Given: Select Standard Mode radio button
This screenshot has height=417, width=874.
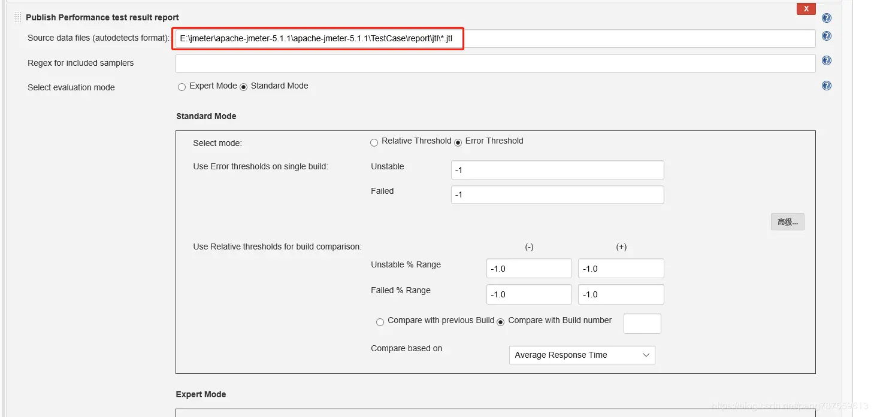Looking at the screenshot, I should [x=243, y=87].
